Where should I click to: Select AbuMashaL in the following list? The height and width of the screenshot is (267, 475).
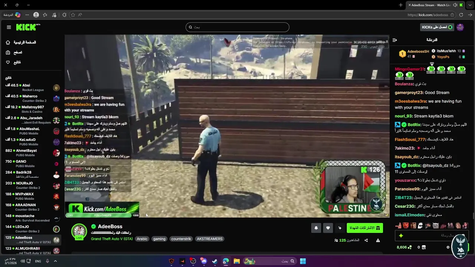pos(33,131)
